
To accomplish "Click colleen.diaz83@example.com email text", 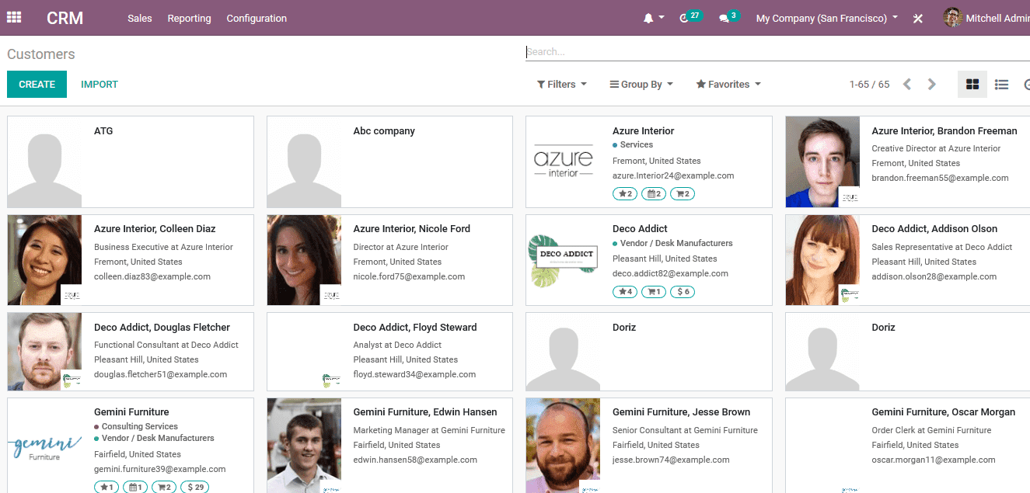I will [152, 276].
